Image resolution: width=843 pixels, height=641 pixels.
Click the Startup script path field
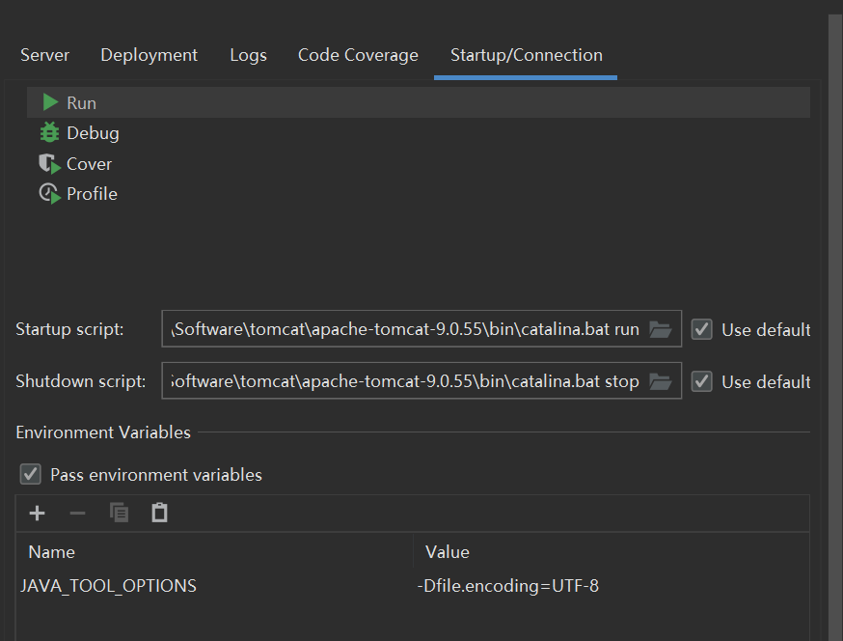[x=405, y=329]
